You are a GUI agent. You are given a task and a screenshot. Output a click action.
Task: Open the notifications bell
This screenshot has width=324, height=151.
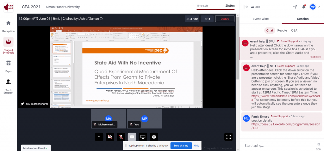[304, 7]
